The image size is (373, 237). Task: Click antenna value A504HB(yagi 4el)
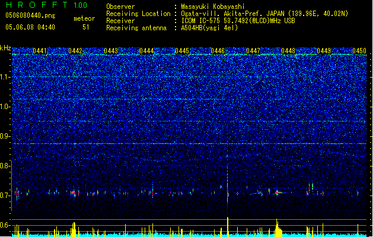coord(209,28)
